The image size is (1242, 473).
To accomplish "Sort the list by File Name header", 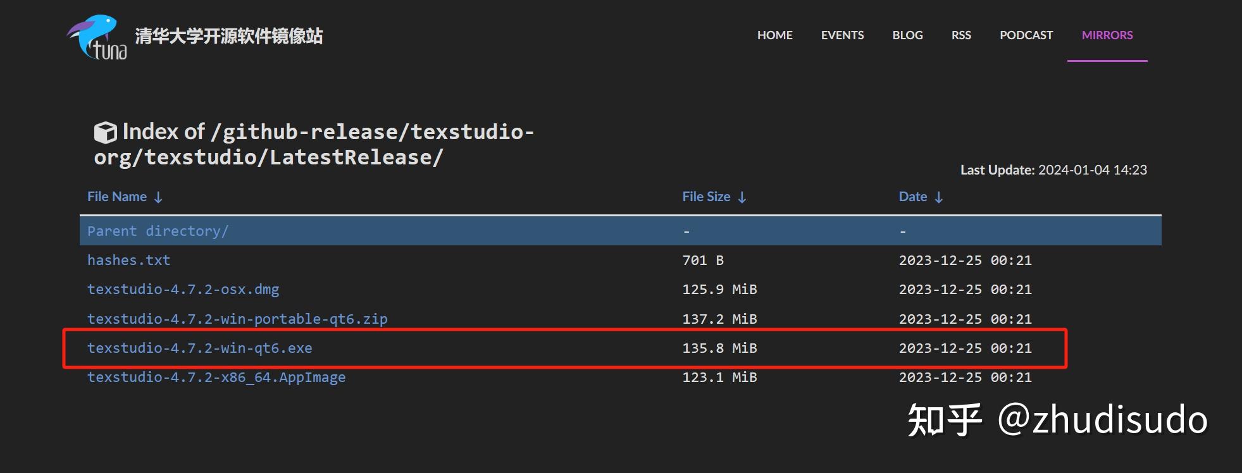I will pyautogui.click(x=117, y=197).
